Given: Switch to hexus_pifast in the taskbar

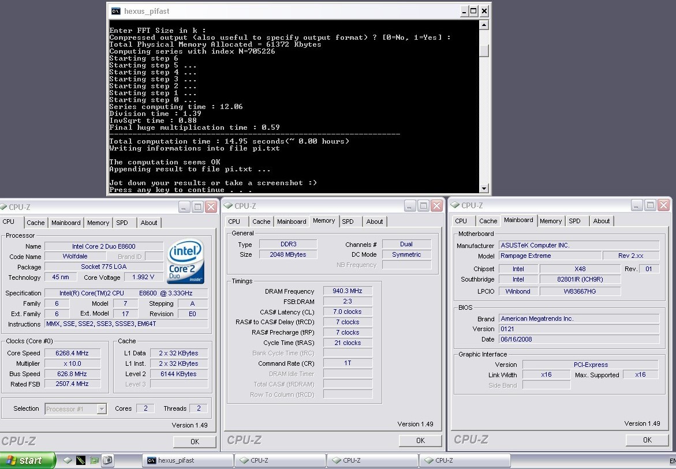Looking at the screenshot, I should (188, 460).
